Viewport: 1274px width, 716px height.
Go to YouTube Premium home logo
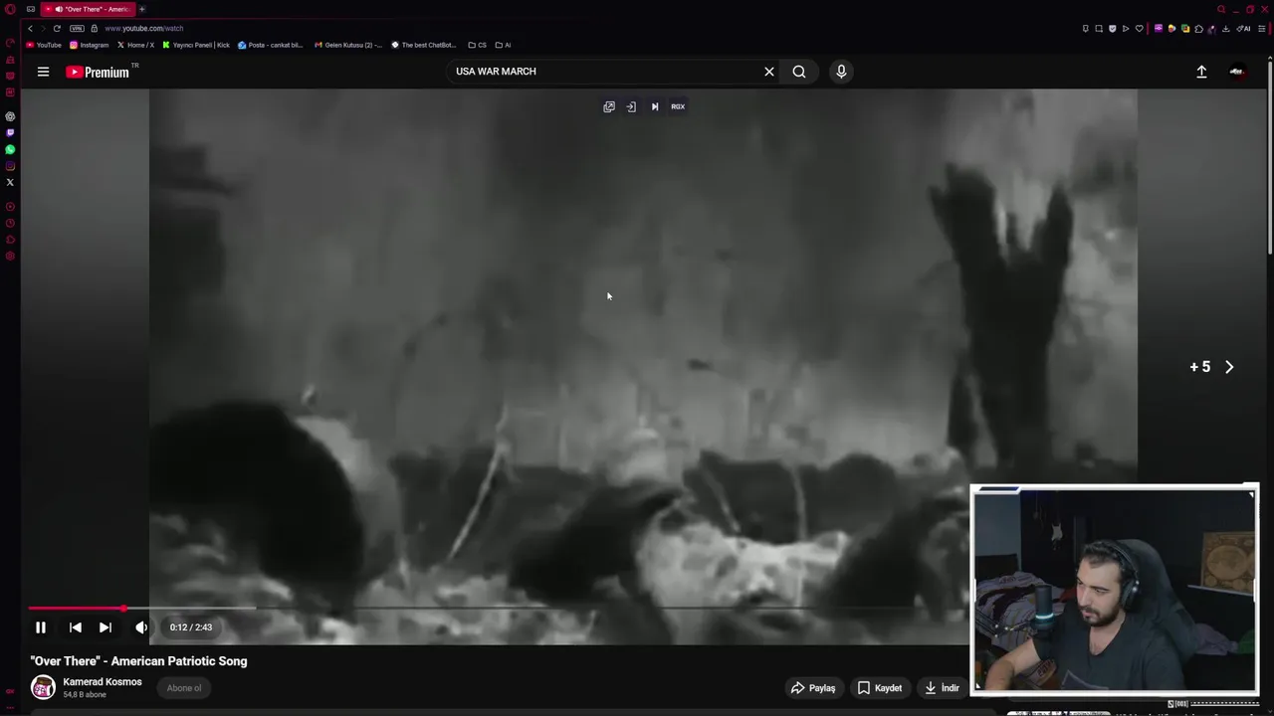[x=98, y=72]
